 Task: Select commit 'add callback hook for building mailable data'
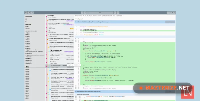60,97
